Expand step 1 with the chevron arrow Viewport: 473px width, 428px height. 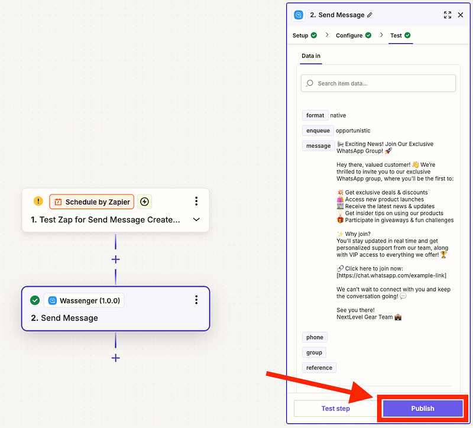click(196, 219)
